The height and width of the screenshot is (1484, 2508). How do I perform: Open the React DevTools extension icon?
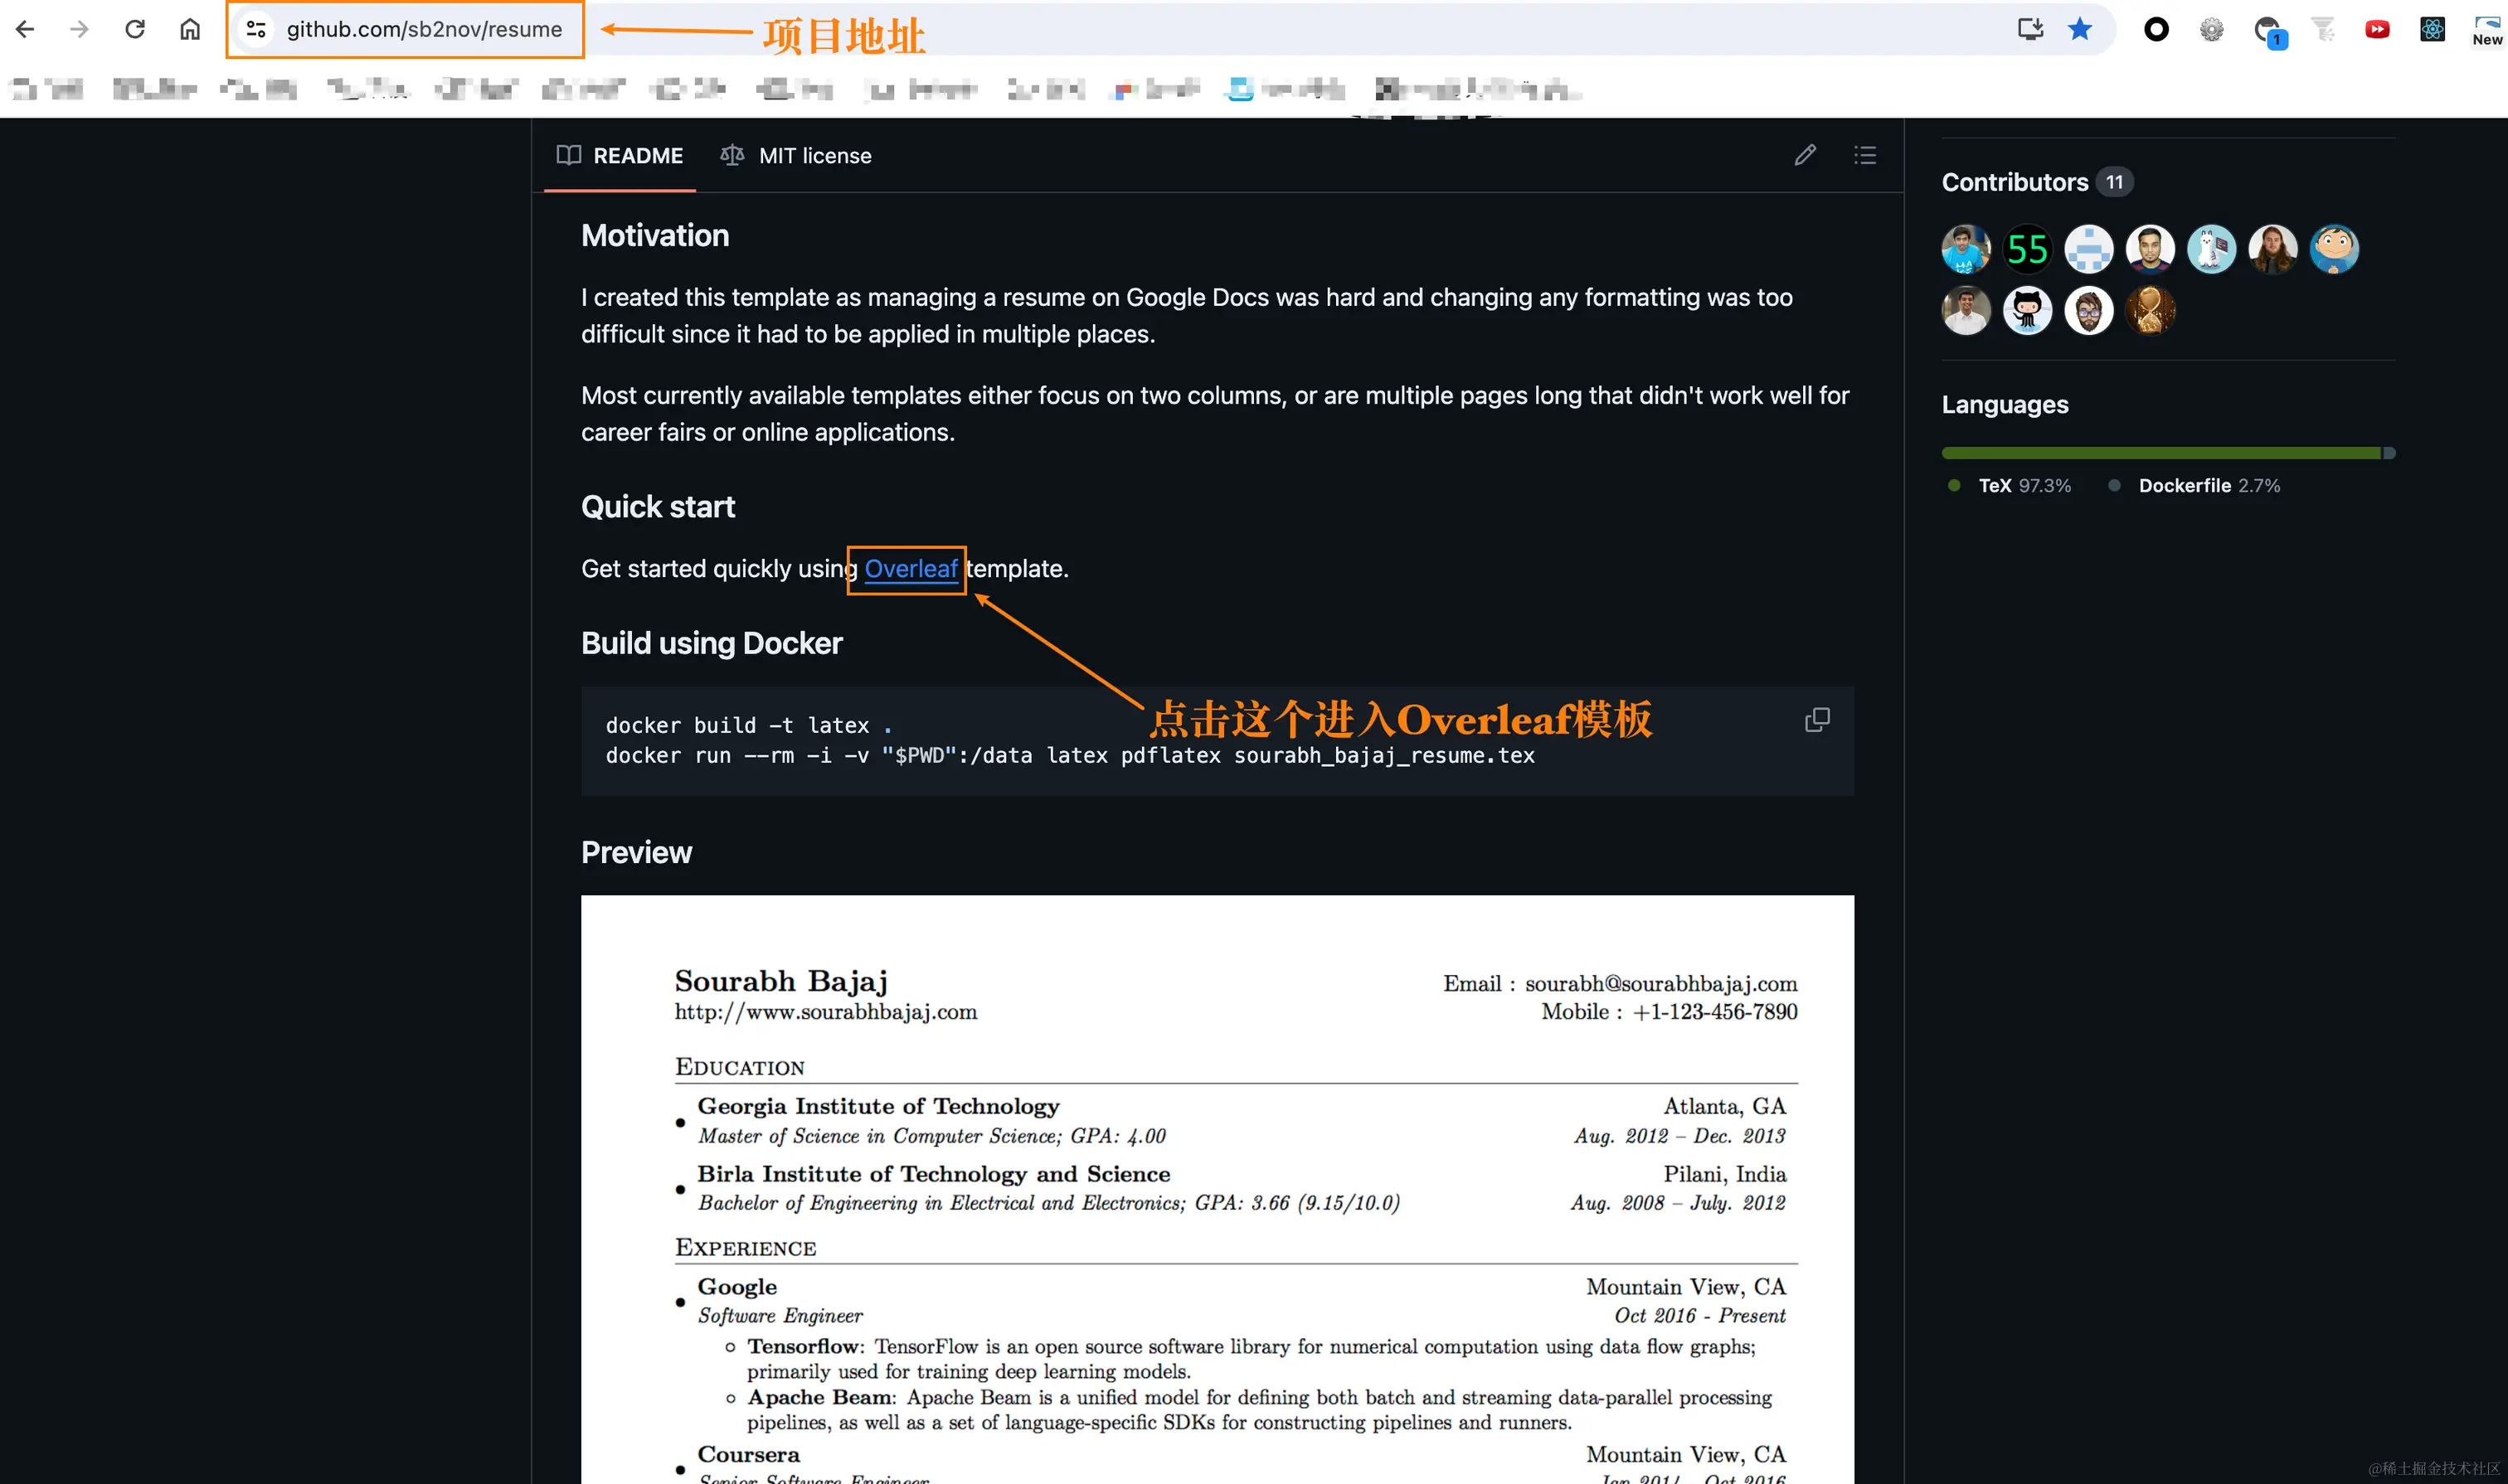2432,29
